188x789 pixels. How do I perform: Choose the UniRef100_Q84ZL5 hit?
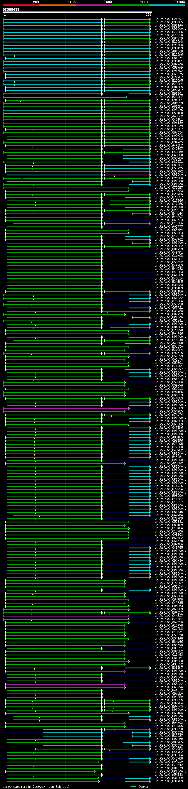click(169, 87)
